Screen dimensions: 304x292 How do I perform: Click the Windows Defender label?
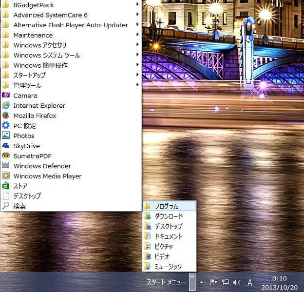tap(42, 166)
